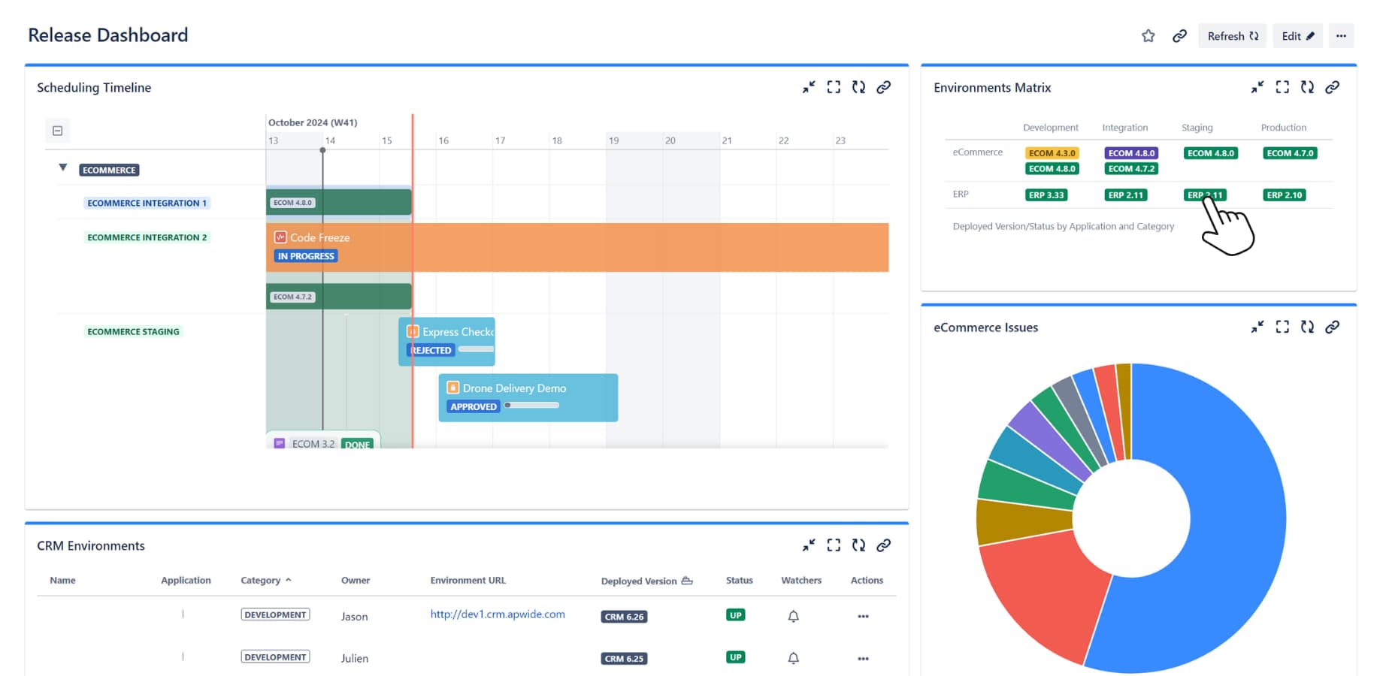1383x676 pixels.
Task: Click the Refresh dashboard button
Action: coord(1232,36)
